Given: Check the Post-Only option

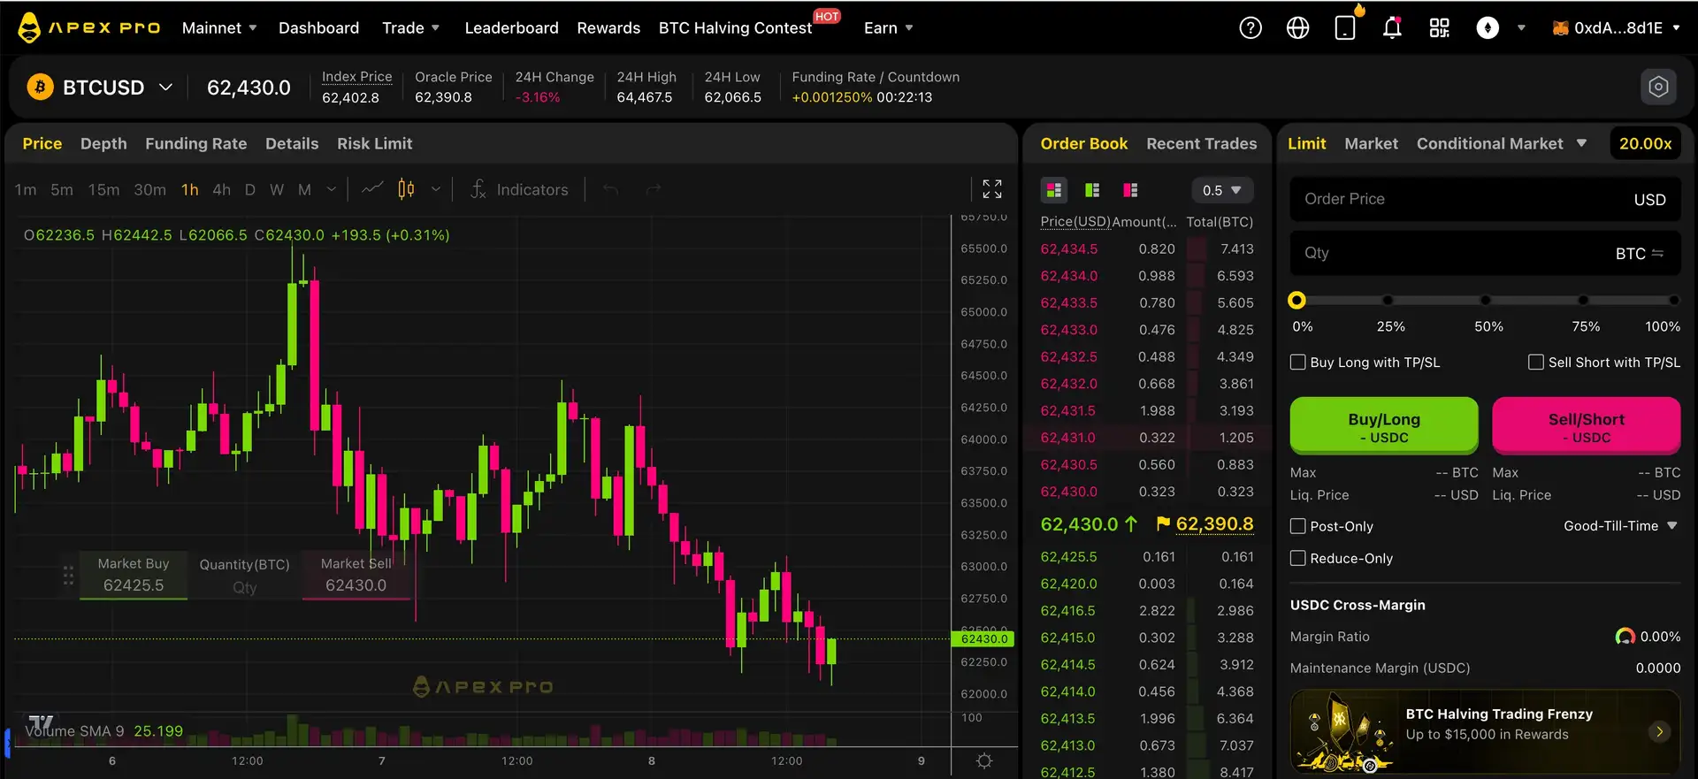Looking at the screenshot, I should (1298, 526).
